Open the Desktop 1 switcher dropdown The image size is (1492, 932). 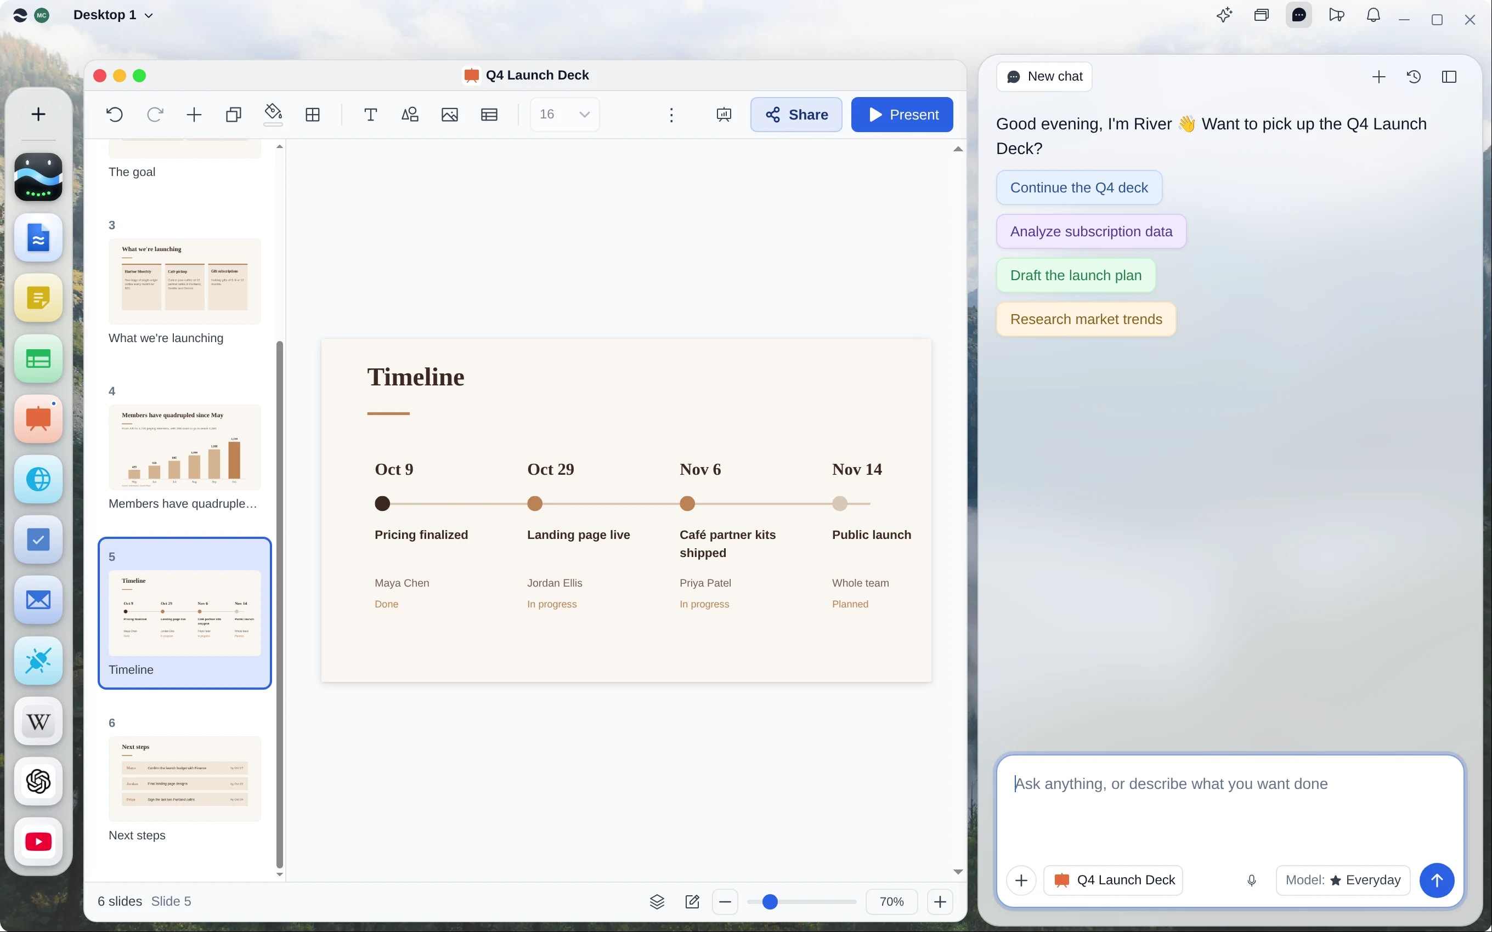click(114, 15)
